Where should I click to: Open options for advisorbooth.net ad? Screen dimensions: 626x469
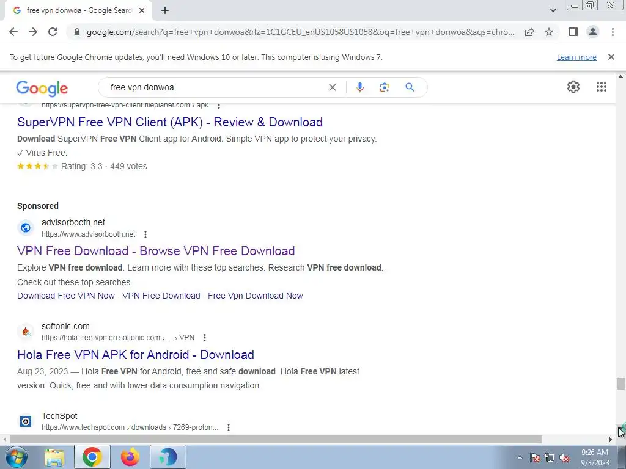[x=145, y=234]
